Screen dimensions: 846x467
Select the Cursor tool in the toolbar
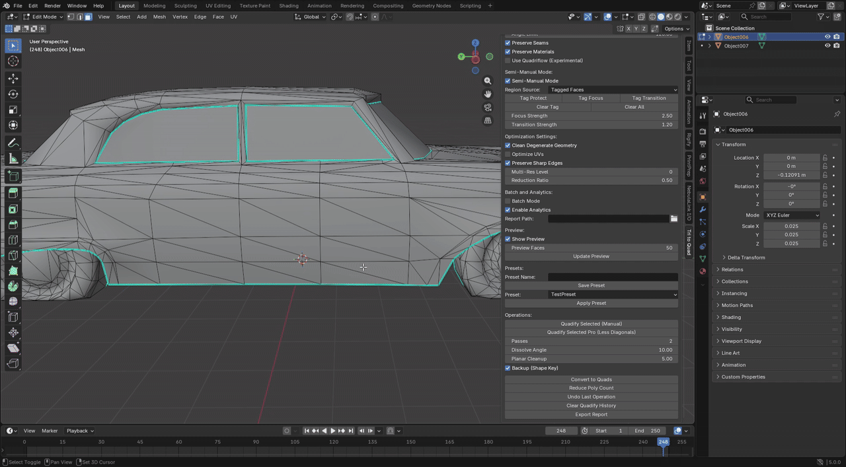pos(13,61)
